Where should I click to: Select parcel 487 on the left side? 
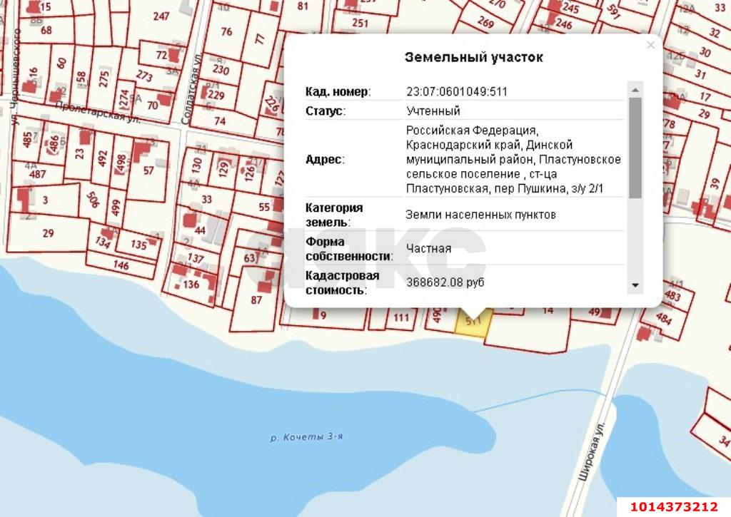pos(37,175)
